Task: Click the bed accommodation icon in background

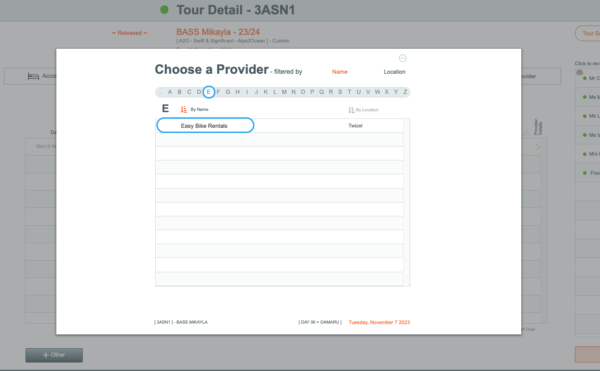Action: click(34, 76)
